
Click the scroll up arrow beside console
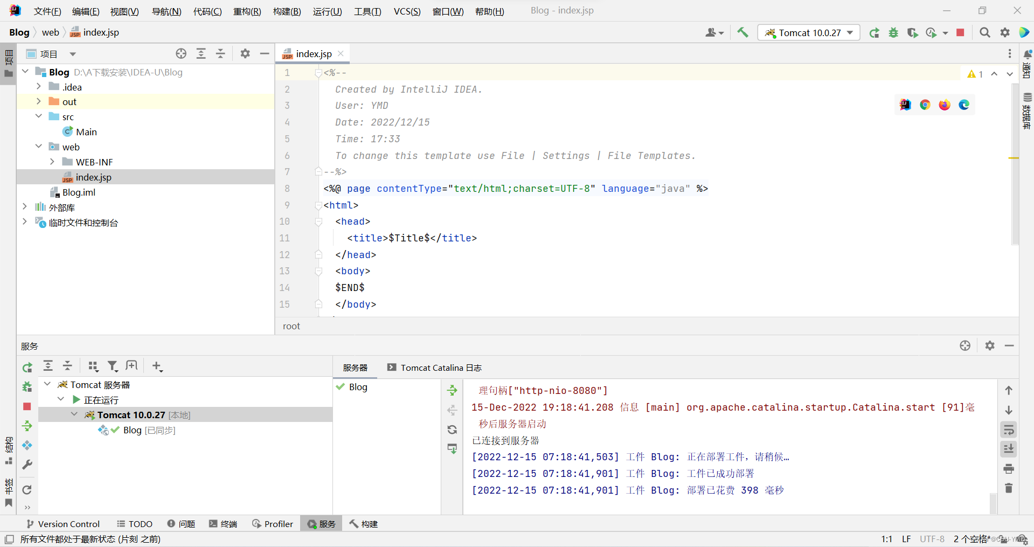tap(1009, 390)
